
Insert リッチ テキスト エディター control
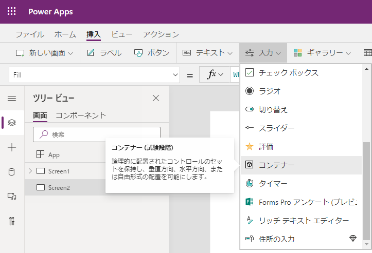tap(301, 220)
